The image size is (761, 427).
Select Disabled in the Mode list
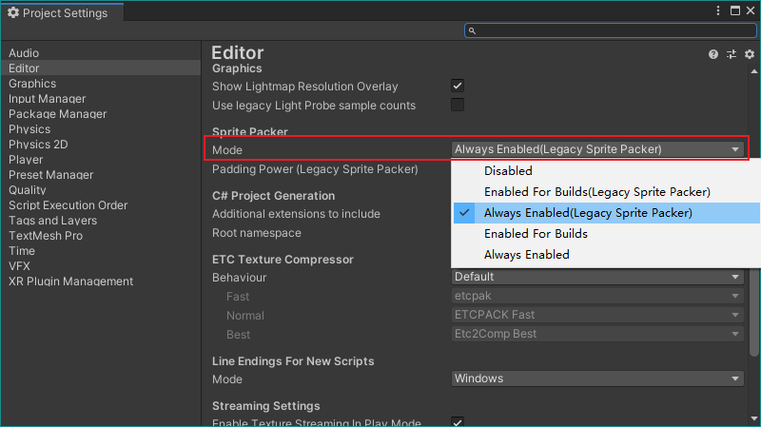pyautogui.click(x=508, y=171)
